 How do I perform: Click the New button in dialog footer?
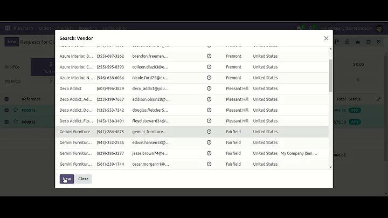coord(67,179)
